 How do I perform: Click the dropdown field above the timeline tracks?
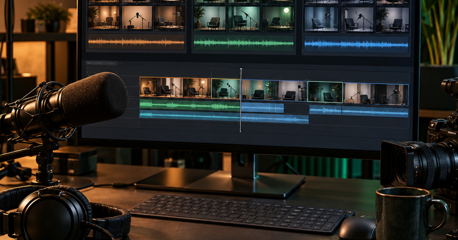pyautogui.click(x=101, y=63)
